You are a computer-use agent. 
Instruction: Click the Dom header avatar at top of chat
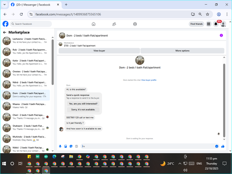point(62,35)
